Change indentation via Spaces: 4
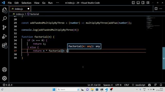This screenshot has width=165, height=92. point(108,85)
